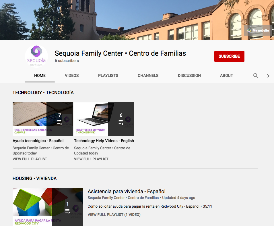Open the About tab

(226, 76)
